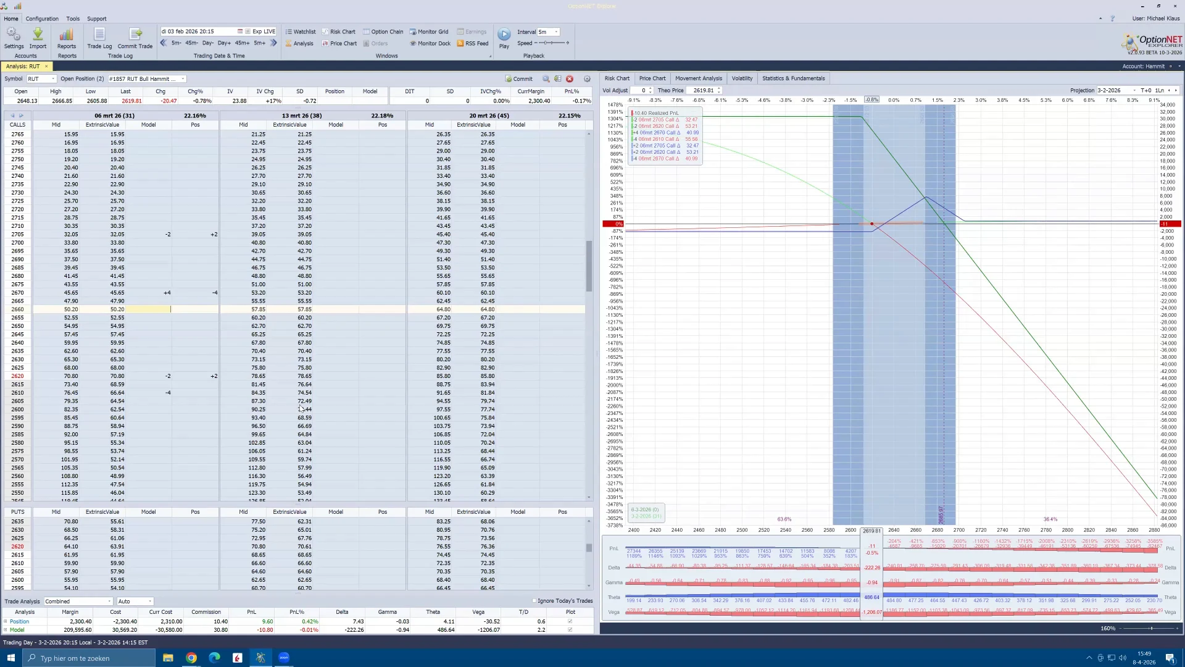Open the calendar date picker icon

click(240, 31)
